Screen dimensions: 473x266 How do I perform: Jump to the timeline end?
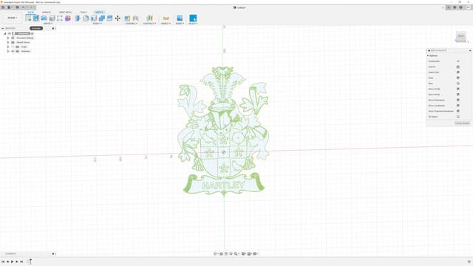(x=21, y=262)
